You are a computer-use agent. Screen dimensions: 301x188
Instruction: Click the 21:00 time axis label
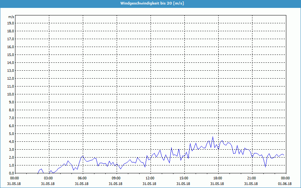pyautogui.click(x=251, y=178)
